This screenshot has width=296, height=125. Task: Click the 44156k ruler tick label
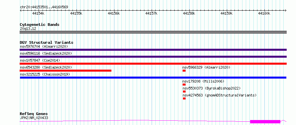click(114, 13)
